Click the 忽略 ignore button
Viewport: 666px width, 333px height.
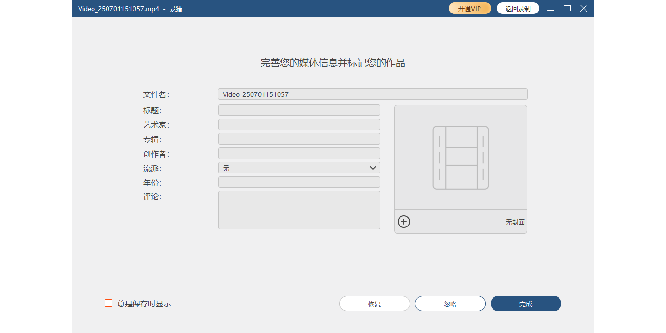(450, 304)
